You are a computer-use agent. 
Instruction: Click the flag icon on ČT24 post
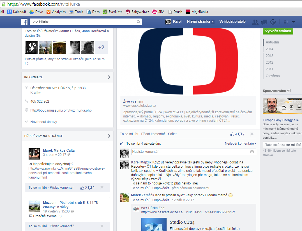point(252,134)
